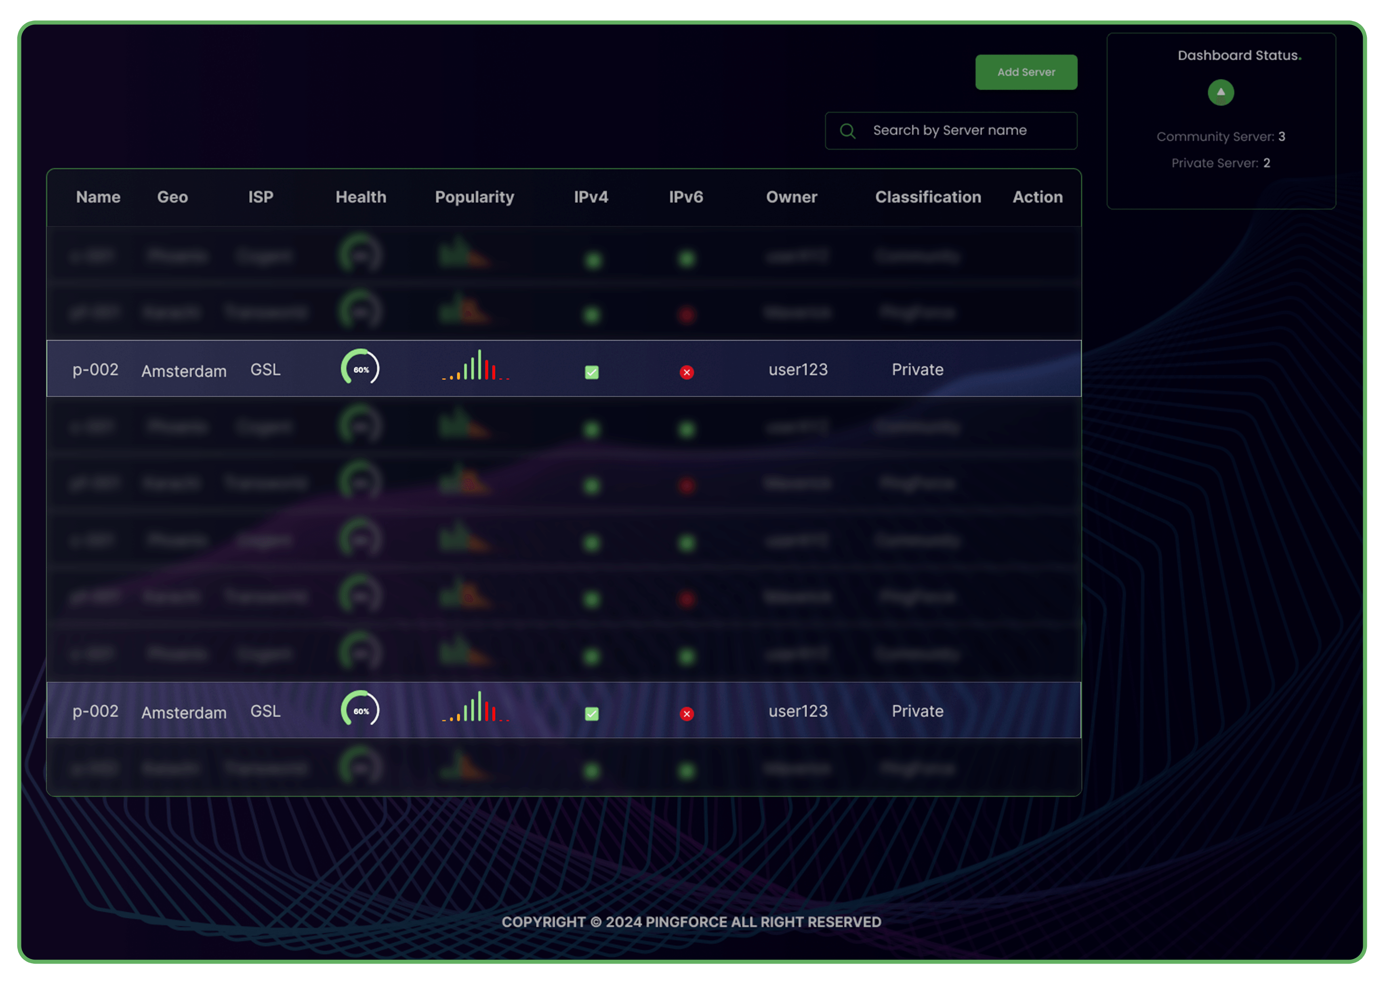Click the red IPv6 cross in the lower p-002 row

686,714
